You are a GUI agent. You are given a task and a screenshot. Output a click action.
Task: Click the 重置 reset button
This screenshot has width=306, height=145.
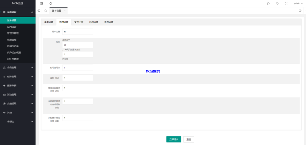(189, 139)
